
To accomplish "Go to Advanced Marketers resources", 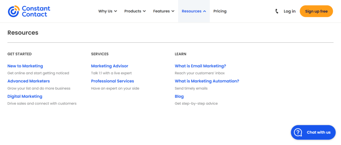I will tap(29, 81).
